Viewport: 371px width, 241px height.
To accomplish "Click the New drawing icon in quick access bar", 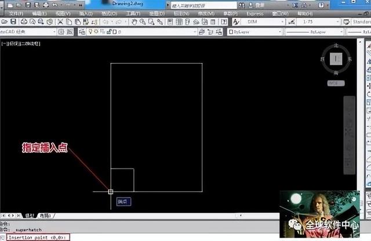I will (10, 5).
